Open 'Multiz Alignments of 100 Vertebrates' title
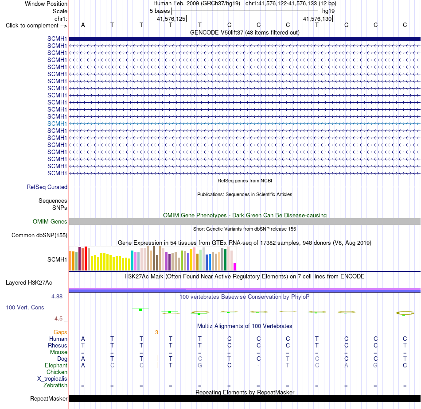The width and height of the screenshot is (421, 409). [x=245, y=326]
